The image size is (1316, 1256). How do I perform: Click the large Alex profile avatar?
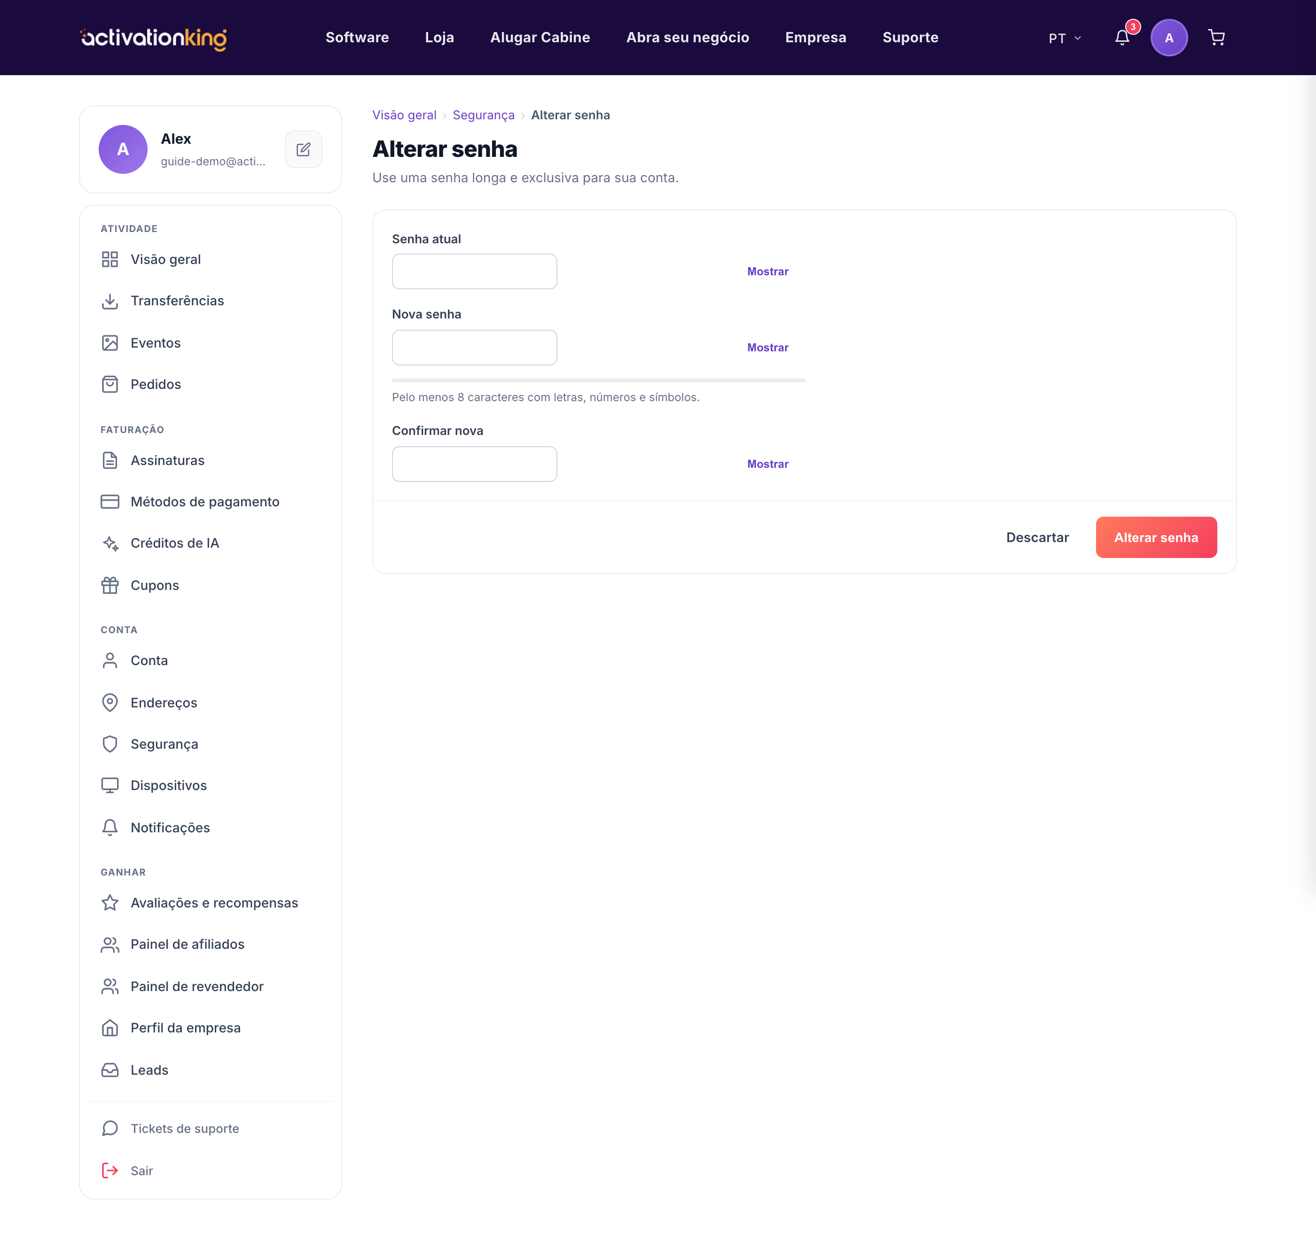[123, 149]
